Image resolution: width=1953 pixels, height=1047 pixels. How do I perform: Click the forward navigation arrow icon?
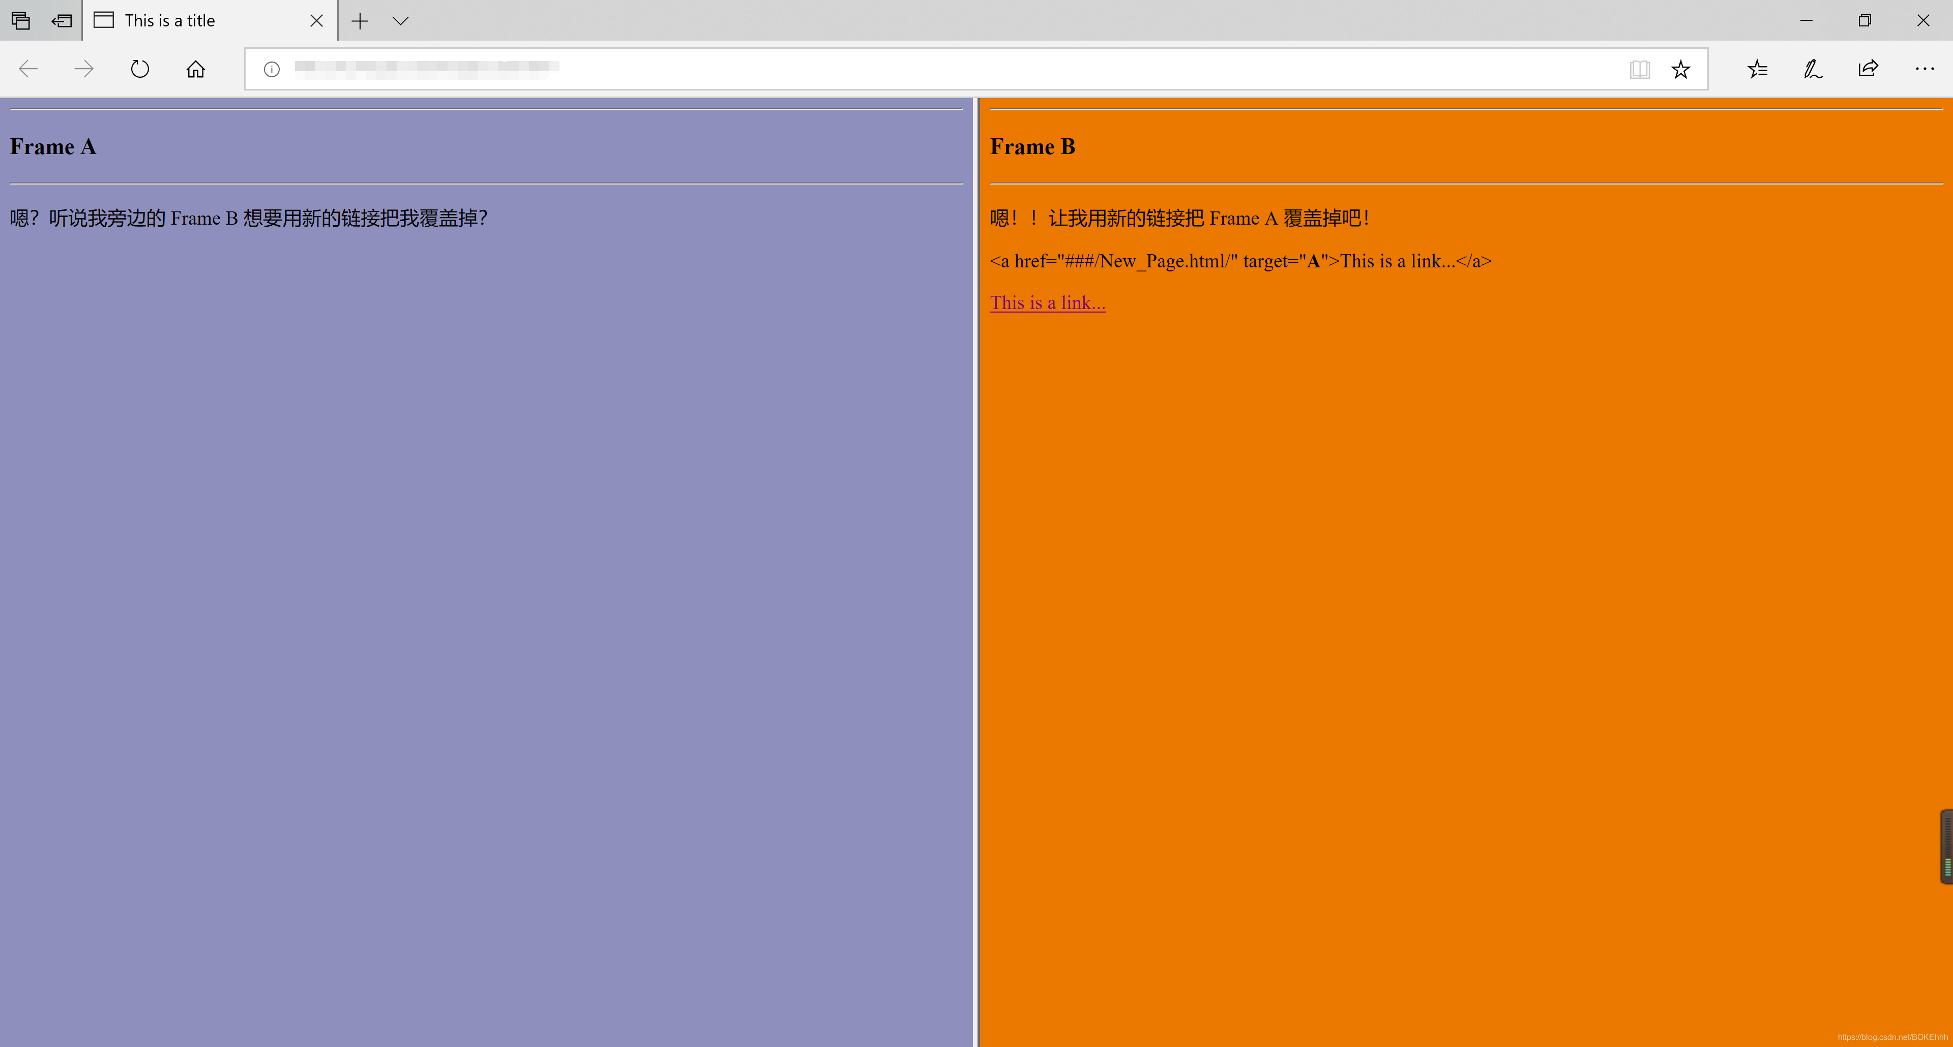coord(84,69)
